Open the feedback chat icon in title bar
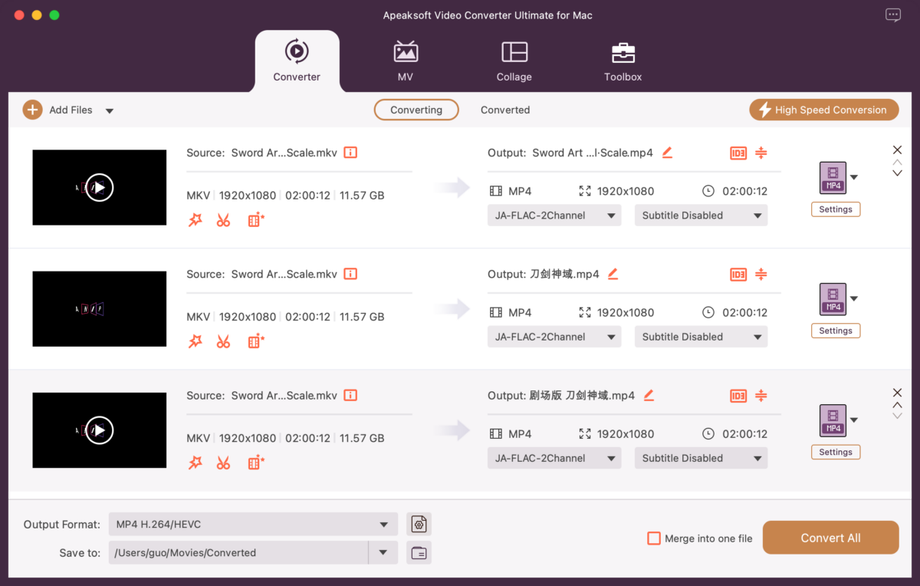920x586 pixels. click(x=892, y=15)
